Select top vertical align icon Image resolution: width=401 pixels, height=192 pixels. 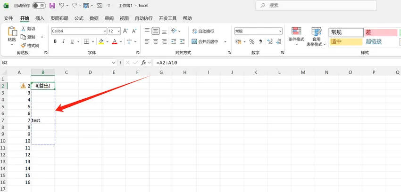click(147, 31)
